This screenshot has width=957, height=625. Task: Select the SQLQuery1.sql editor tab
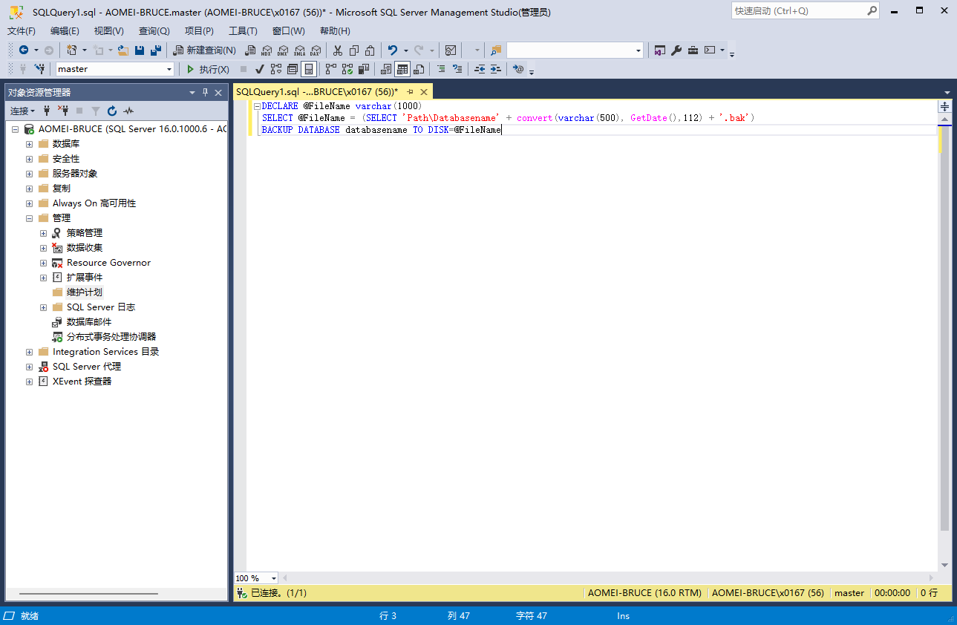coord(317,91)
